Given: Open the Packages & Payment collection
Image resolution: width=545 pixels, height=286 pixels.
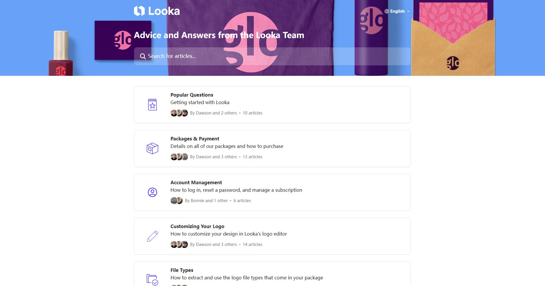Looking at the screenshot, I should coord(272,148).
